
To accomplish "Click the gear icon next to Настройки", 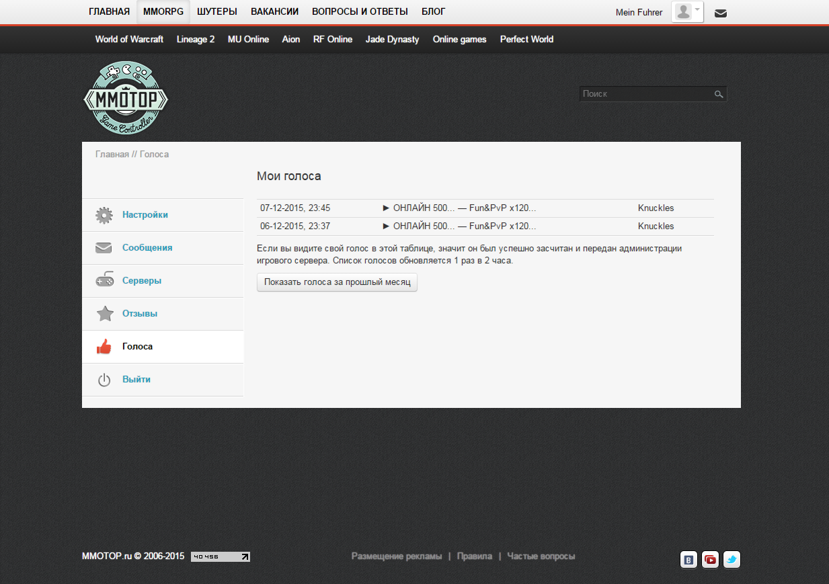I will click(104, 215).
